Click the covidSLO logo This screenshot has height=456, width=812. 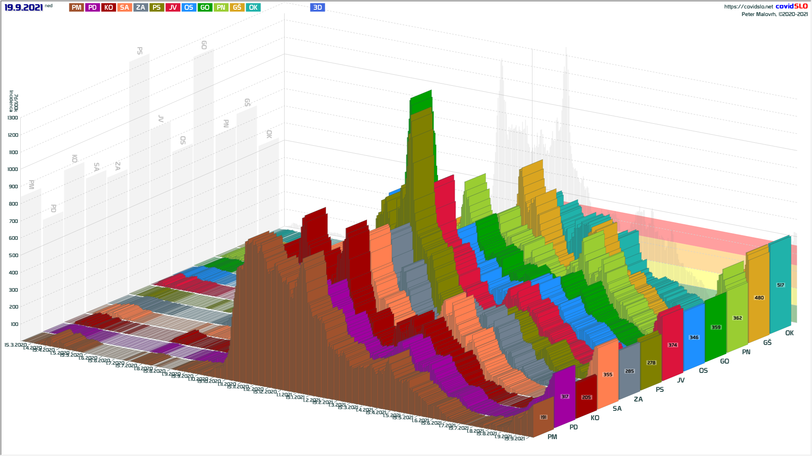[x=791, y=6]
